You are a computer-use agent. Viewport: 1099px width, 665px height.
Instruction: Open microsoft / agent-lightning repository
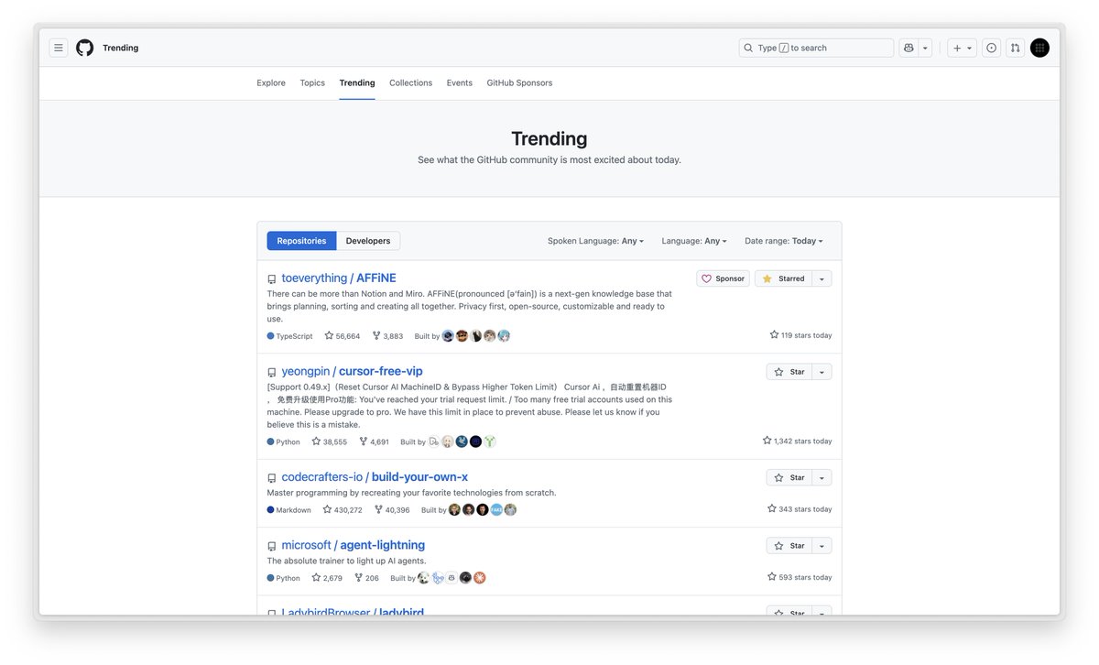353,545
